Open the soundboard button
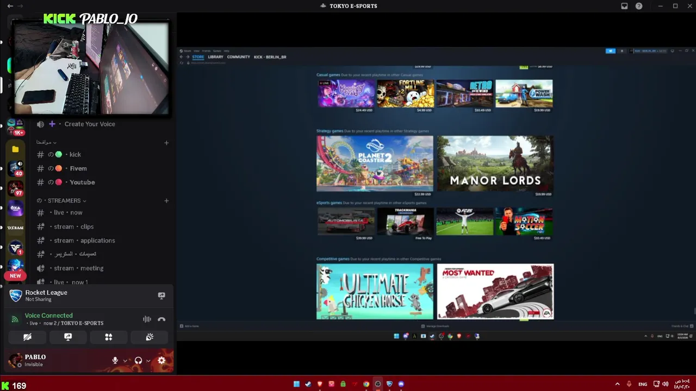The image size is (696, 391). pos(150,337)
